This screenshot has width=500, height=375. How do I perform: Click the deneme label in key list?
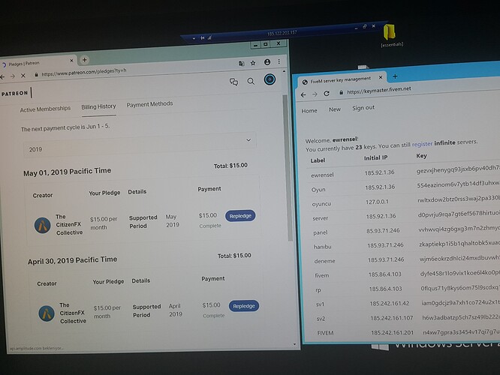pos(324,261)
